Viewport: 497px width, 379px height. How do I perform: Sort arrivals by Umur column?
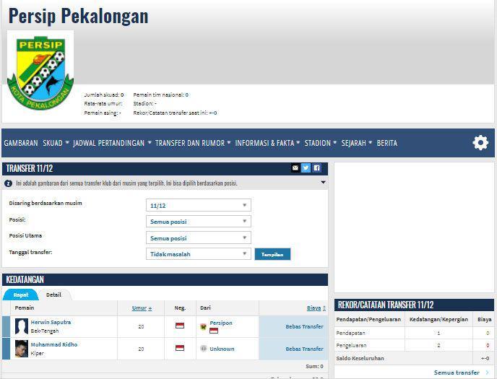pyautogui.click(x=142, y=308)
